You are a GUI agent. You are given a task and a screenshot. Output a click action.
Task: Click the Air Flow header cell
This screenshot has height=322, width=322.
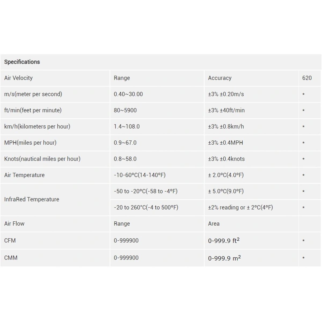(x=55, y=224)
